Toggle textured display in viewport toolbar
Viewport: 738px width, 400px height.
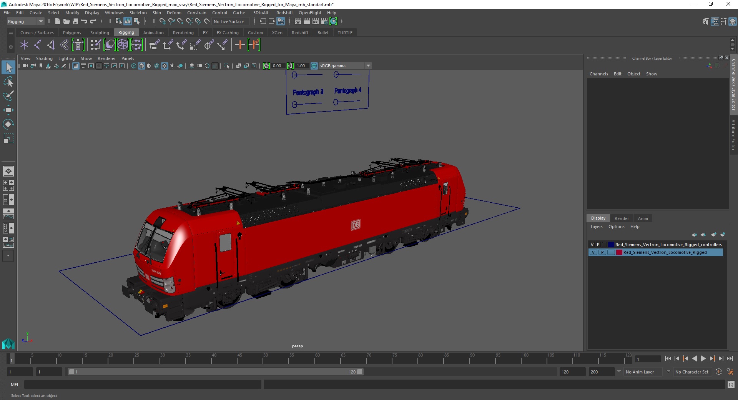[x=165, y=66]
